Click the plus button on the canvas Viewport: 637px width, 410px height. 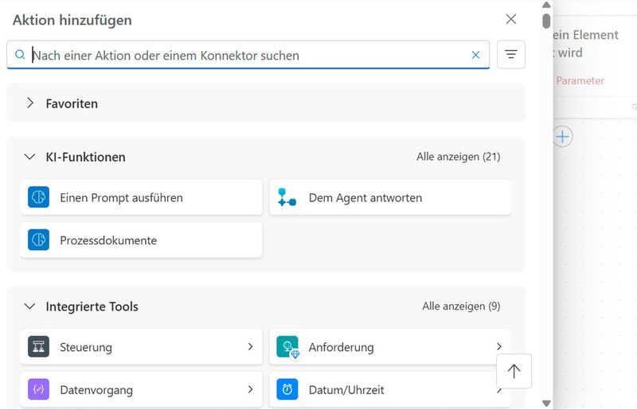click(x=563, y=136)
